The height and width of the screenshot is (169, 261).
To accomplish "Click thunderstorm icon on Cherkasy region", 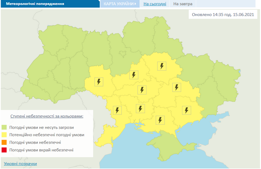I will click(134, 75).
